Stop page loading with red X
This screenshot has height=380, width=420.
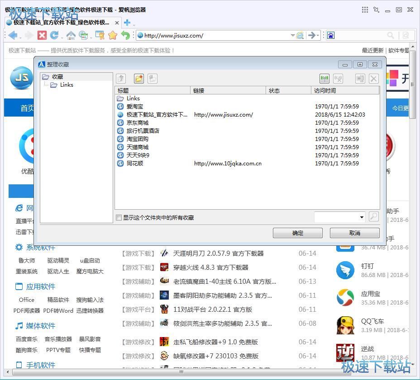click(x=42, y=35)
